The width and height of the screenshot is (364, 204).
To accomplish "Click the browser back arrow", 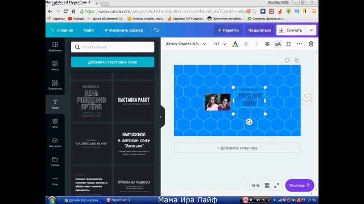I will (x=50, y=11).
